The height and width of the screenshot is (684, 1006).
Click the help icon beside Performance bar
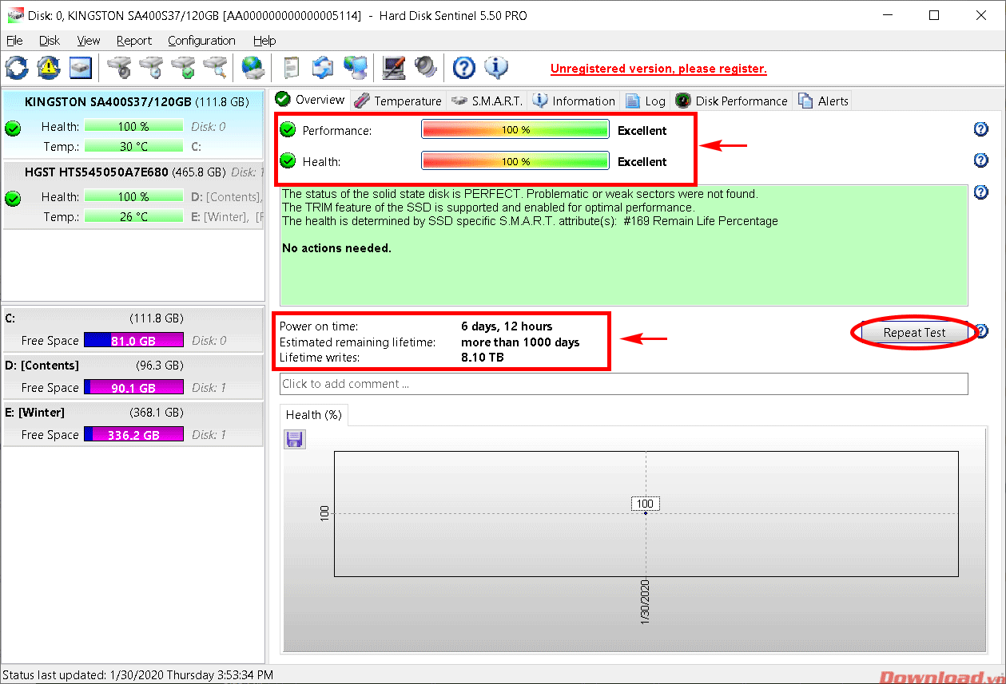[980, 130]
